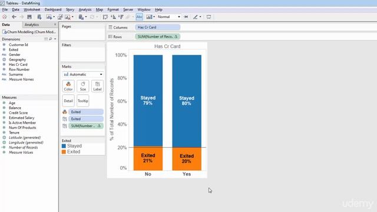377x212 pixels.
Task: Open the Data menu
Action: pos(16,9)
